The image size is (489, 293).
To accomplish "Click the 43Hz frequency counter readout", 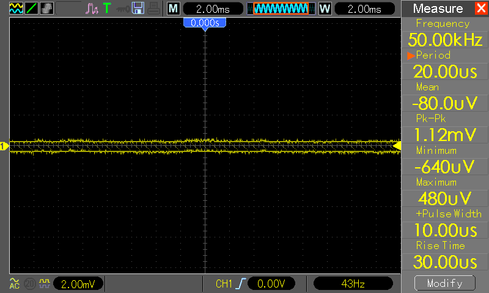I will pyautogui.click(x=353, y=284).
